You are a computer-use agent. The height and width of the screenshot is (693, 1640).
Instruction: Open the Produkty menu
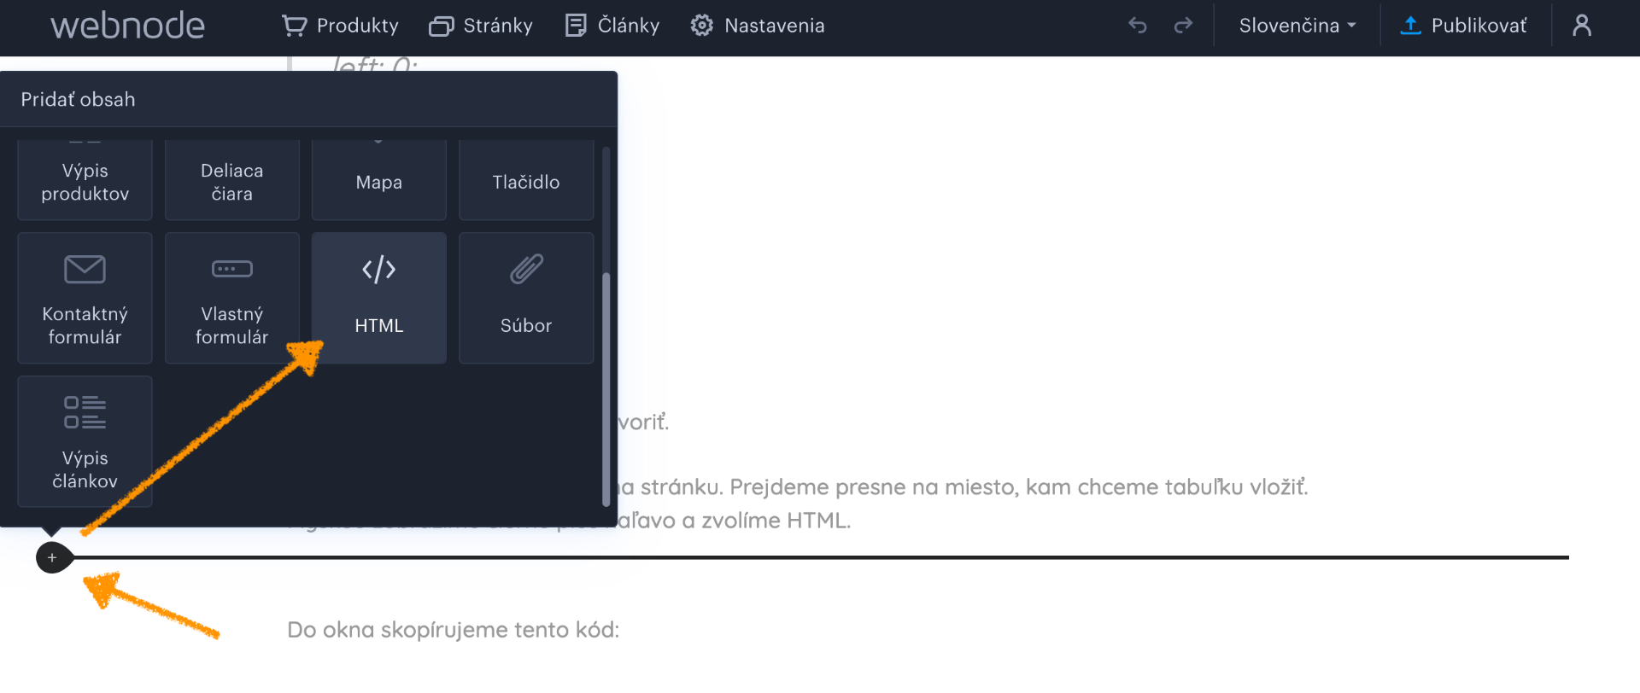coord(340,26)
